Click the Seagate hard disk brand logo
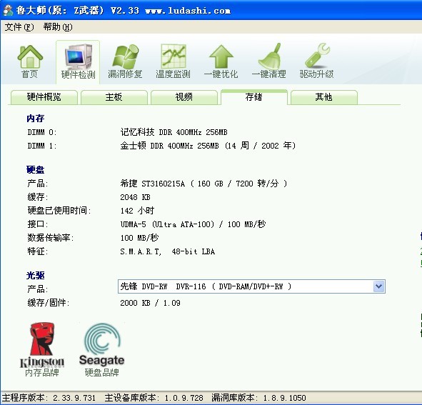 pyautogui.click(x=101, y=349)
